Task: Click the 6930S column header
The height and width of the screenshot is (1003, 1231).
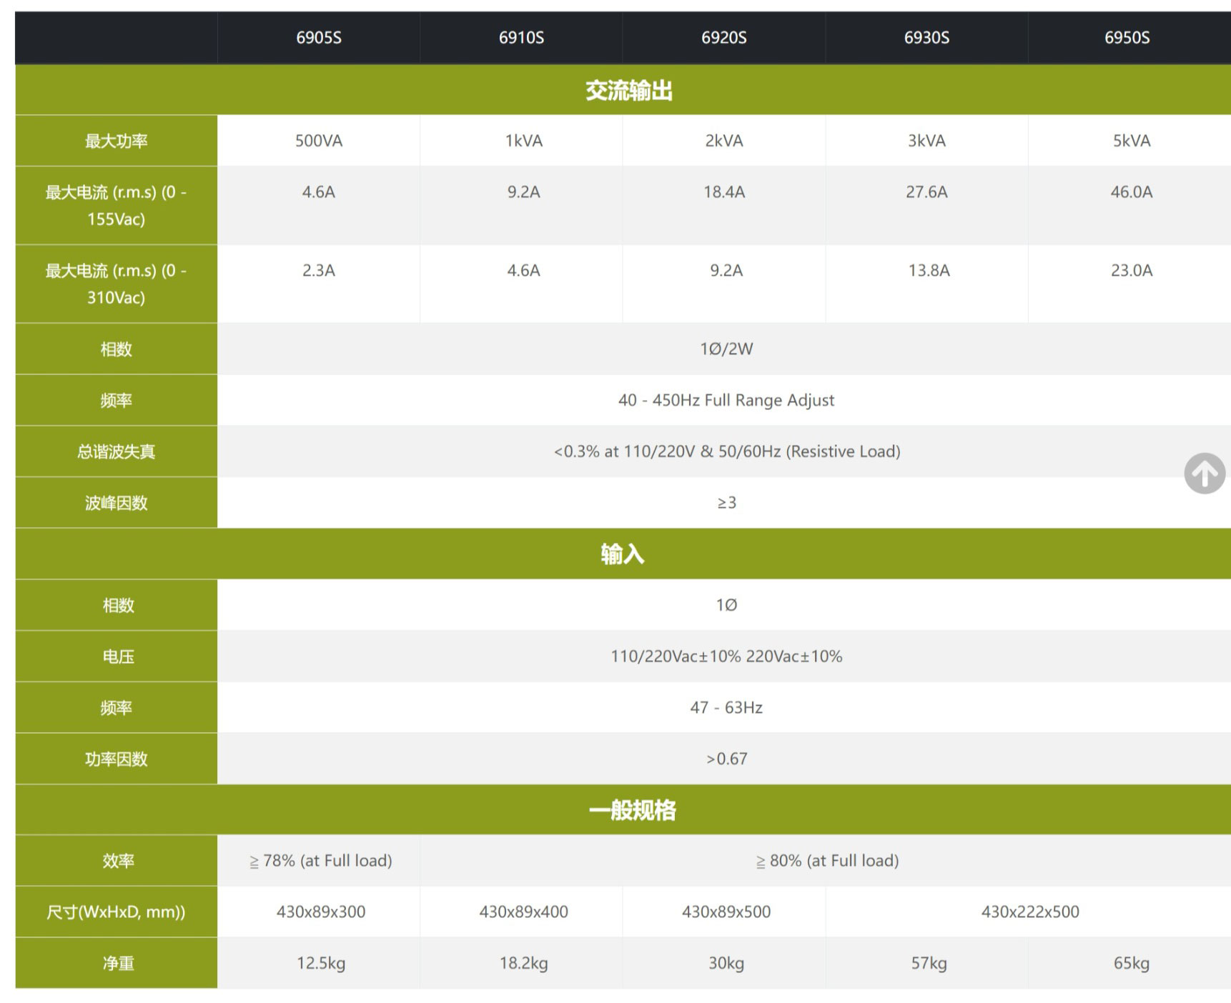Action: pyautogui.click(x=926, y=38)
